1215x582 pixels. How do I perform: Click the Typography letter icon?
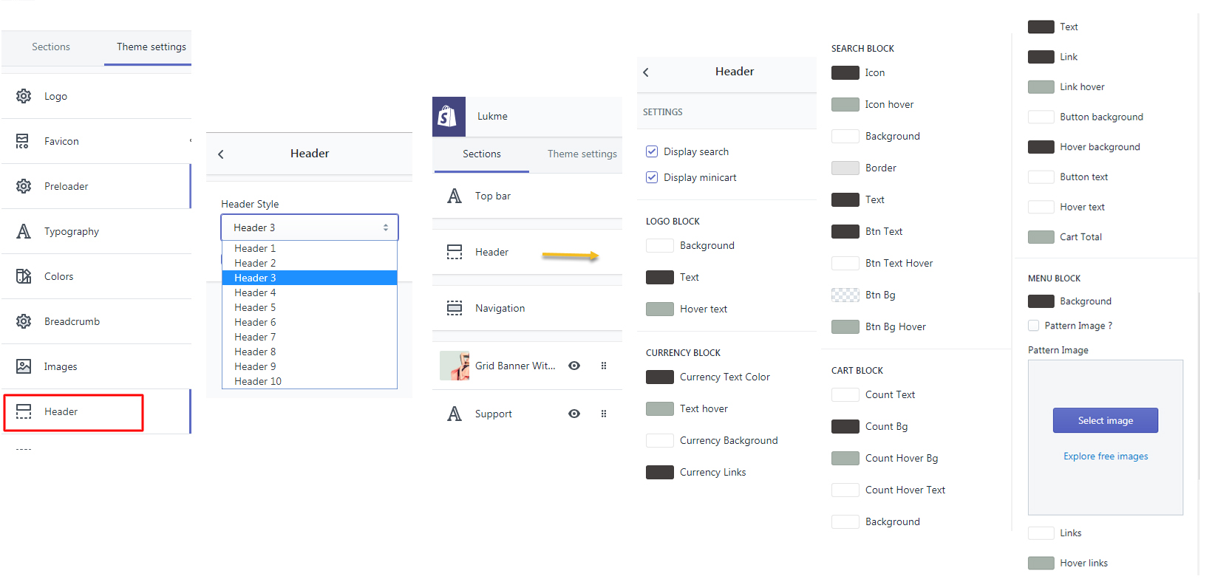tap(24, 231)
